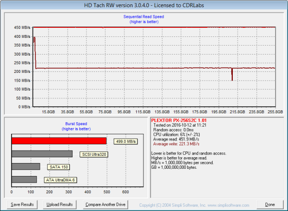Select the Random access: 0.0ms line

173,130
